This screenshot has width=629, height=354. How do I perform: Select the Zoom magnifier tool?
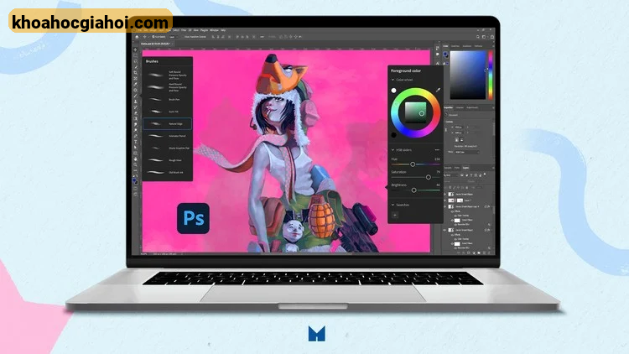click(x=135, y=164)
